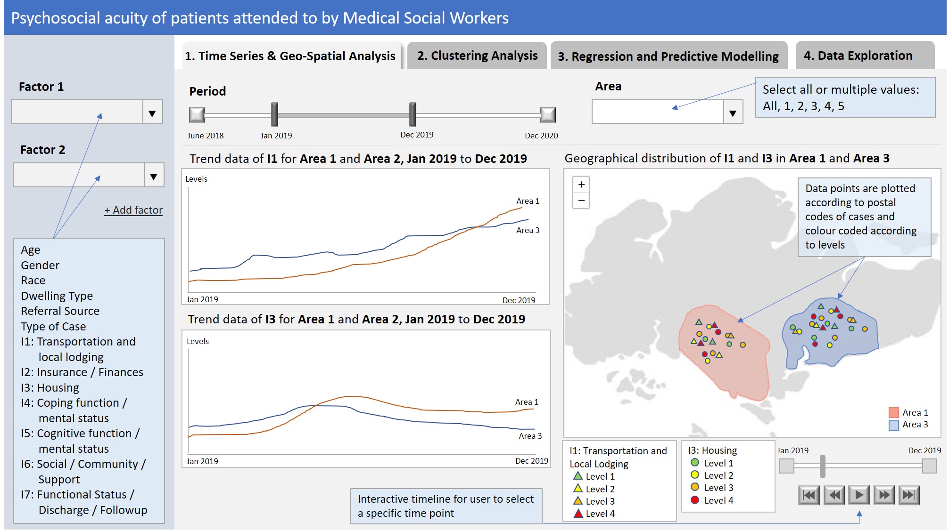Click the Area 1 legend colour swatch
Screen dimensions: 949x530
coord(893,413)
